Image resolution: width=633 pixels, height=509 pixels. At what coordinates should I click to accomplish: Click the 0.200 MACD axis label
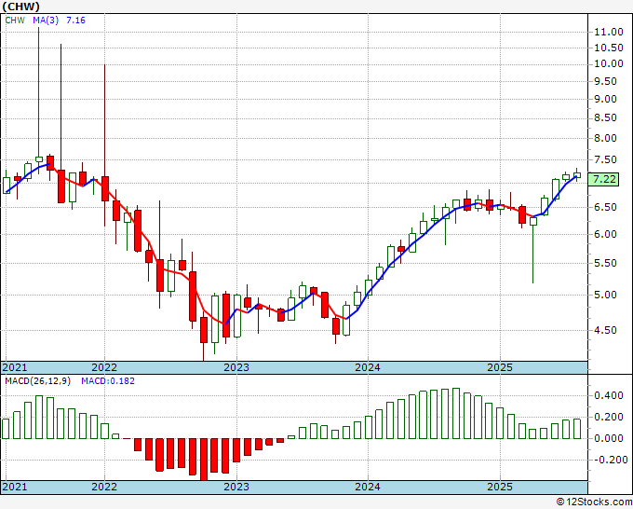pos(609,417)
